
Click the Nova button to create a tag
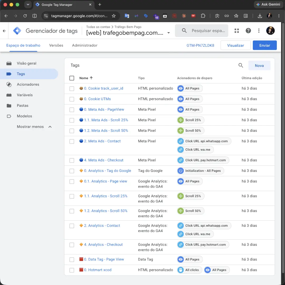click(259, 65)
